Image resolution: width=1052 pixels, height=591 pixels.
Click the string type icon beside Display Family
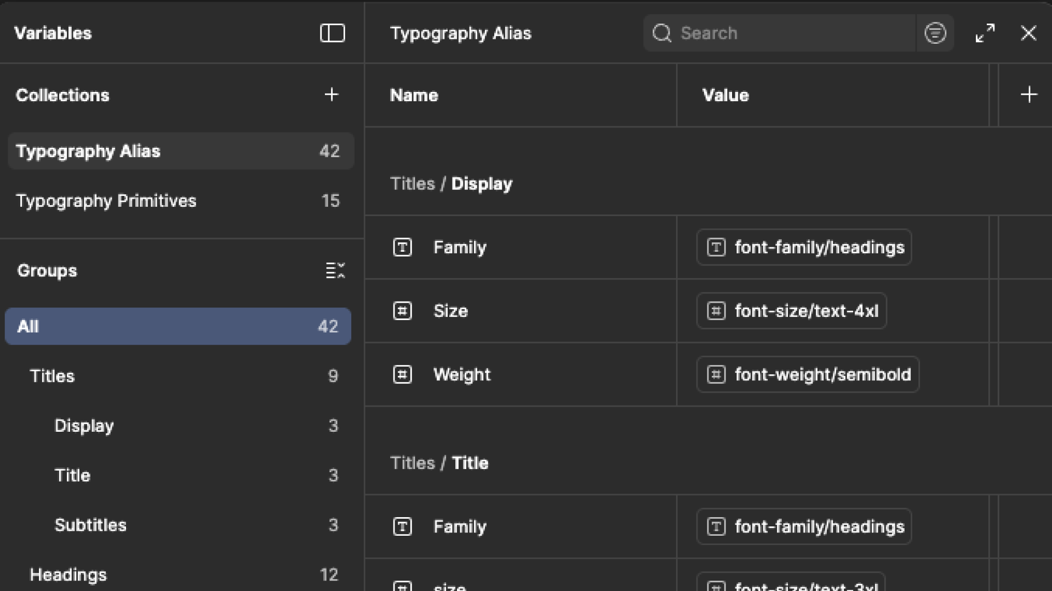click(402, 247)
